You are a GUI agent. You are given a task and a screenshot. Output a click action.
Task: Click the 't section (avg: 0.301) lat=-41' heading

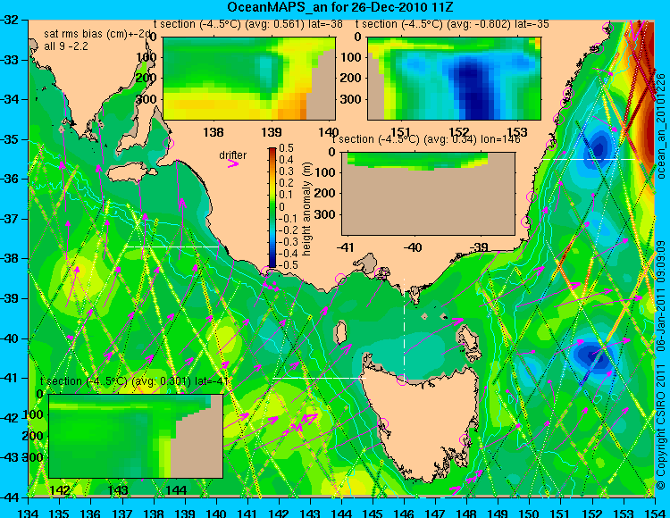[x=135, y=381]
